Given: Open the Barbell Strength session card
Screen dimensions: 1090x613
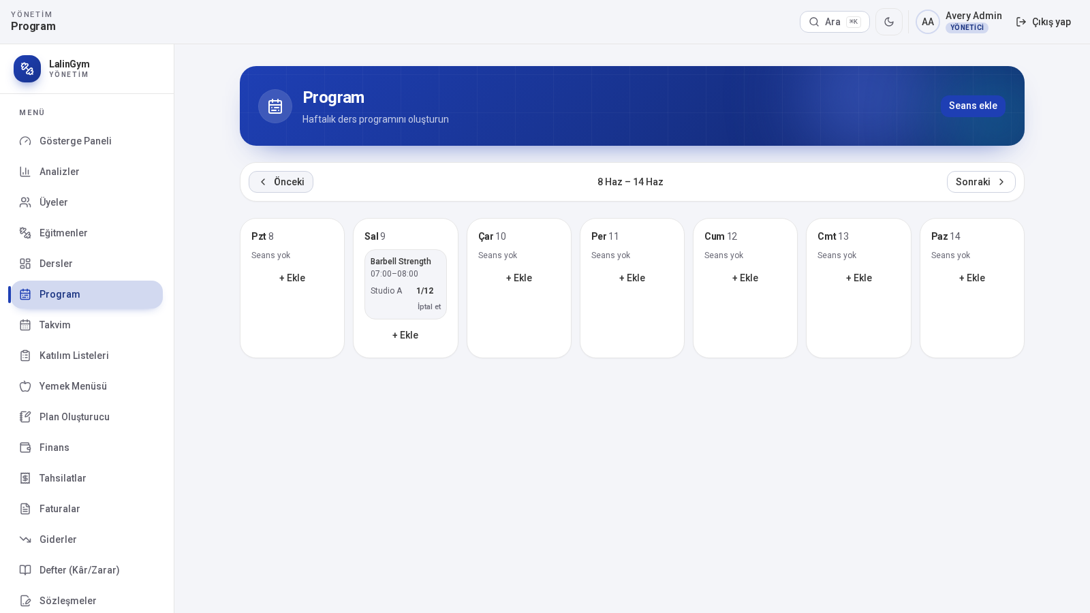Looking at the screenshot, I should (405, 284).
